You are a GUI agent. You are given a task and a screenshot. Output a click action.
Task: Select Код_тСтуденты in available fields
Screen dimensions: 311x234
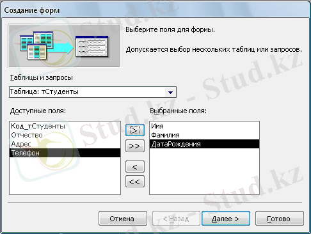[x=65, y=126]
